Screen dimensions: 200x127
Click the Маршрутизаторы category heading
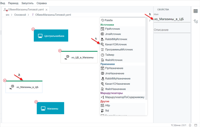coord(111,93)
